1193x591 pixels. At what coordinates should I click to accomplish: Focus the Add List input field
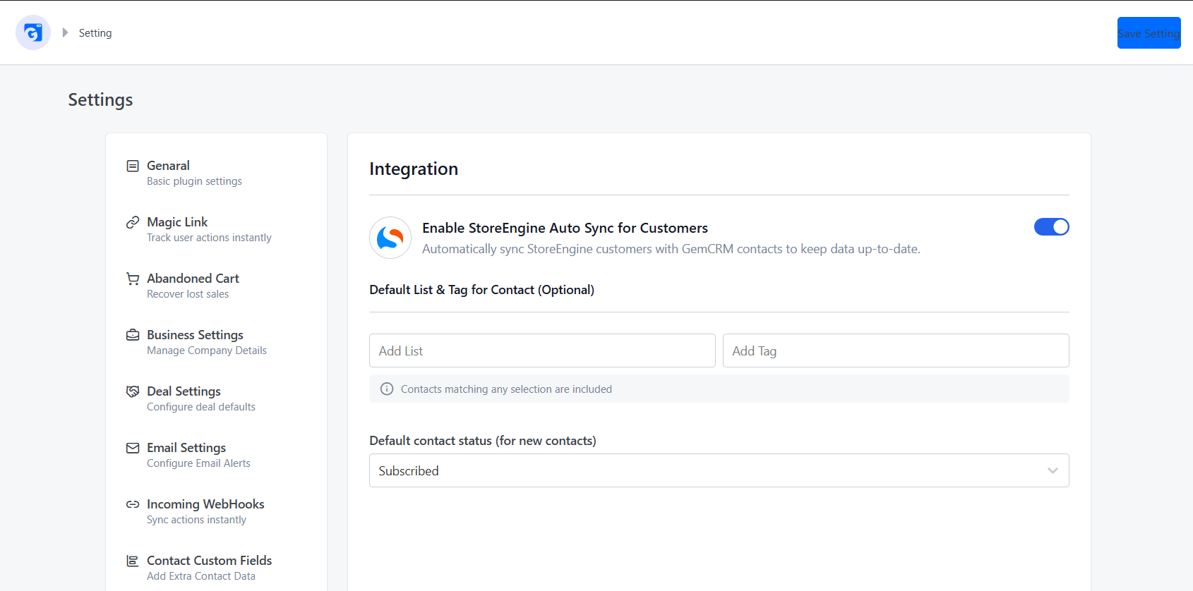pos(542,351)
